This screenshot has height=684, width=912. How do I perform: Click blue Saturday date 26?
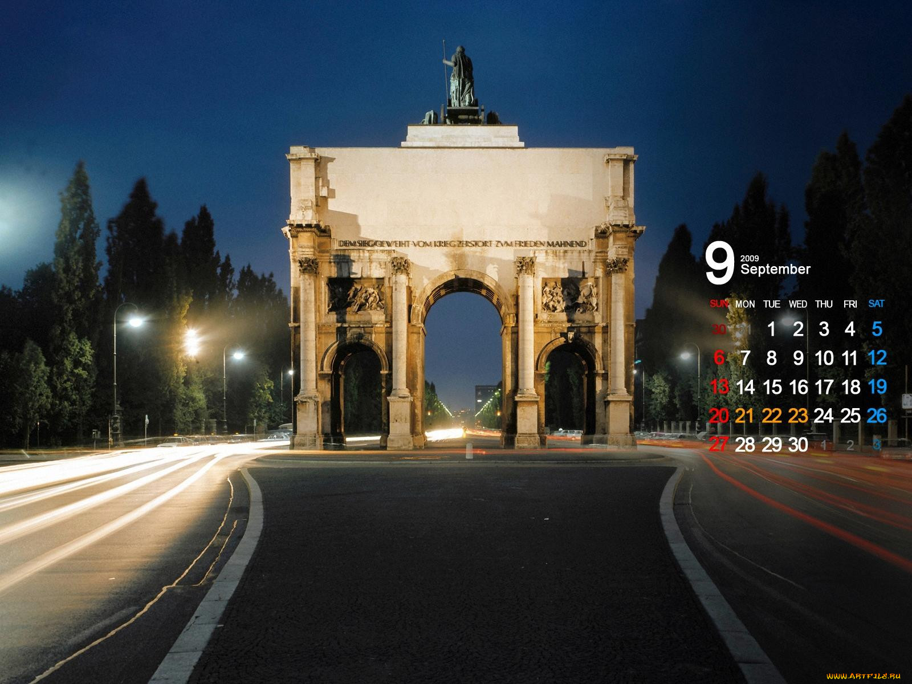pyautogui.click(x=877, y=416)
